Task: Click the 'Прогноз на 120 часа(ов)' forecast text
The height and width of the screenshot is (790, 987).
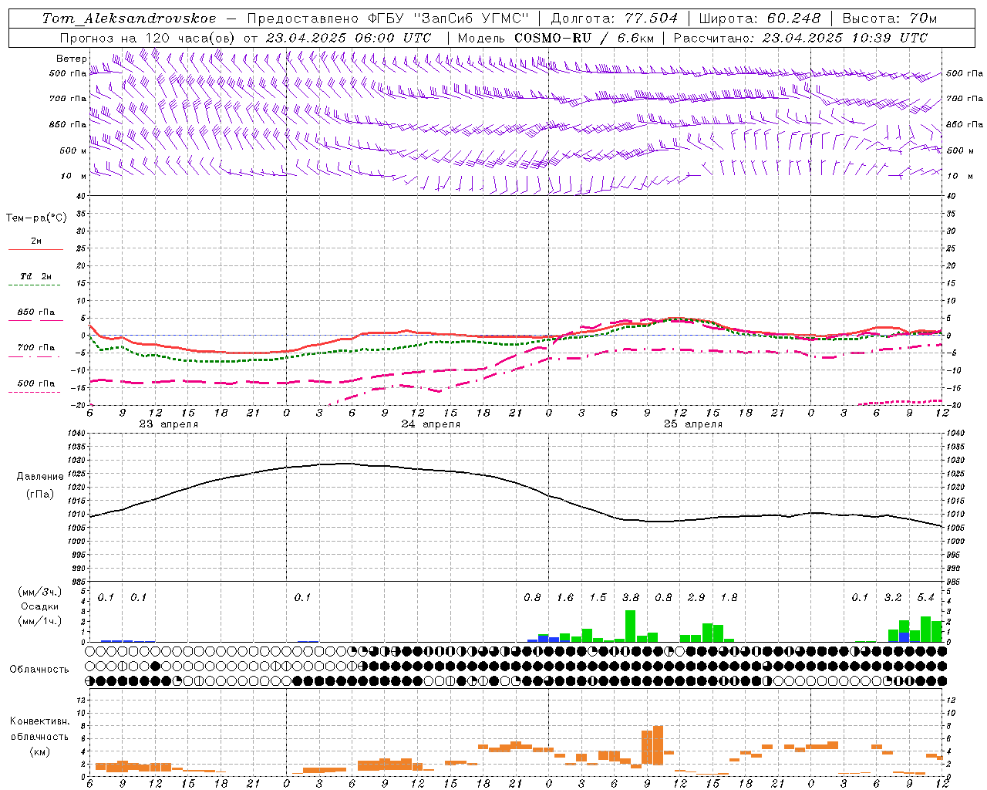Action: 148,38
